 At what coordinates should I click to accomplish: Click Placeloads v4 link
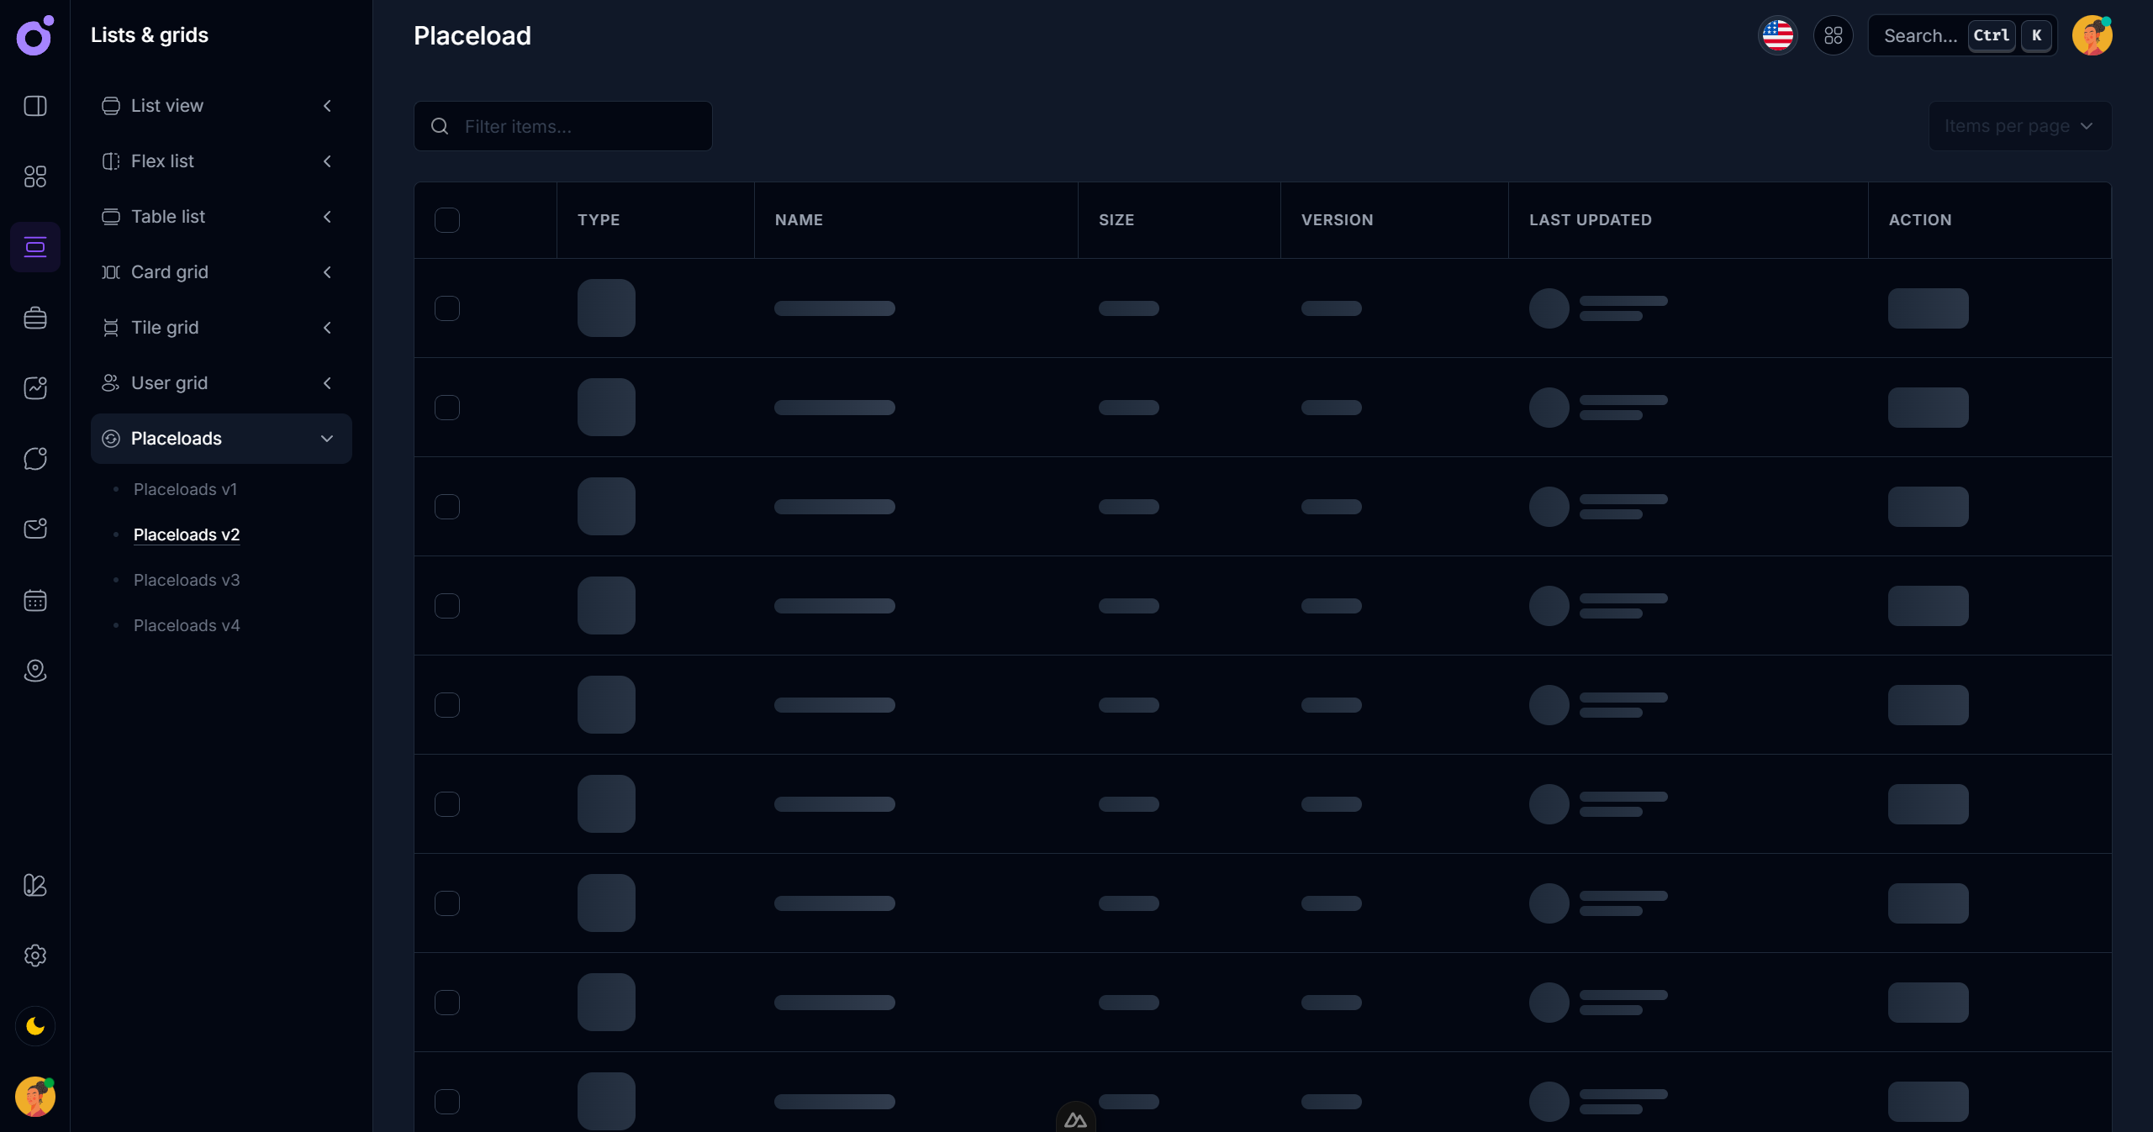click(x=187, y=625)
